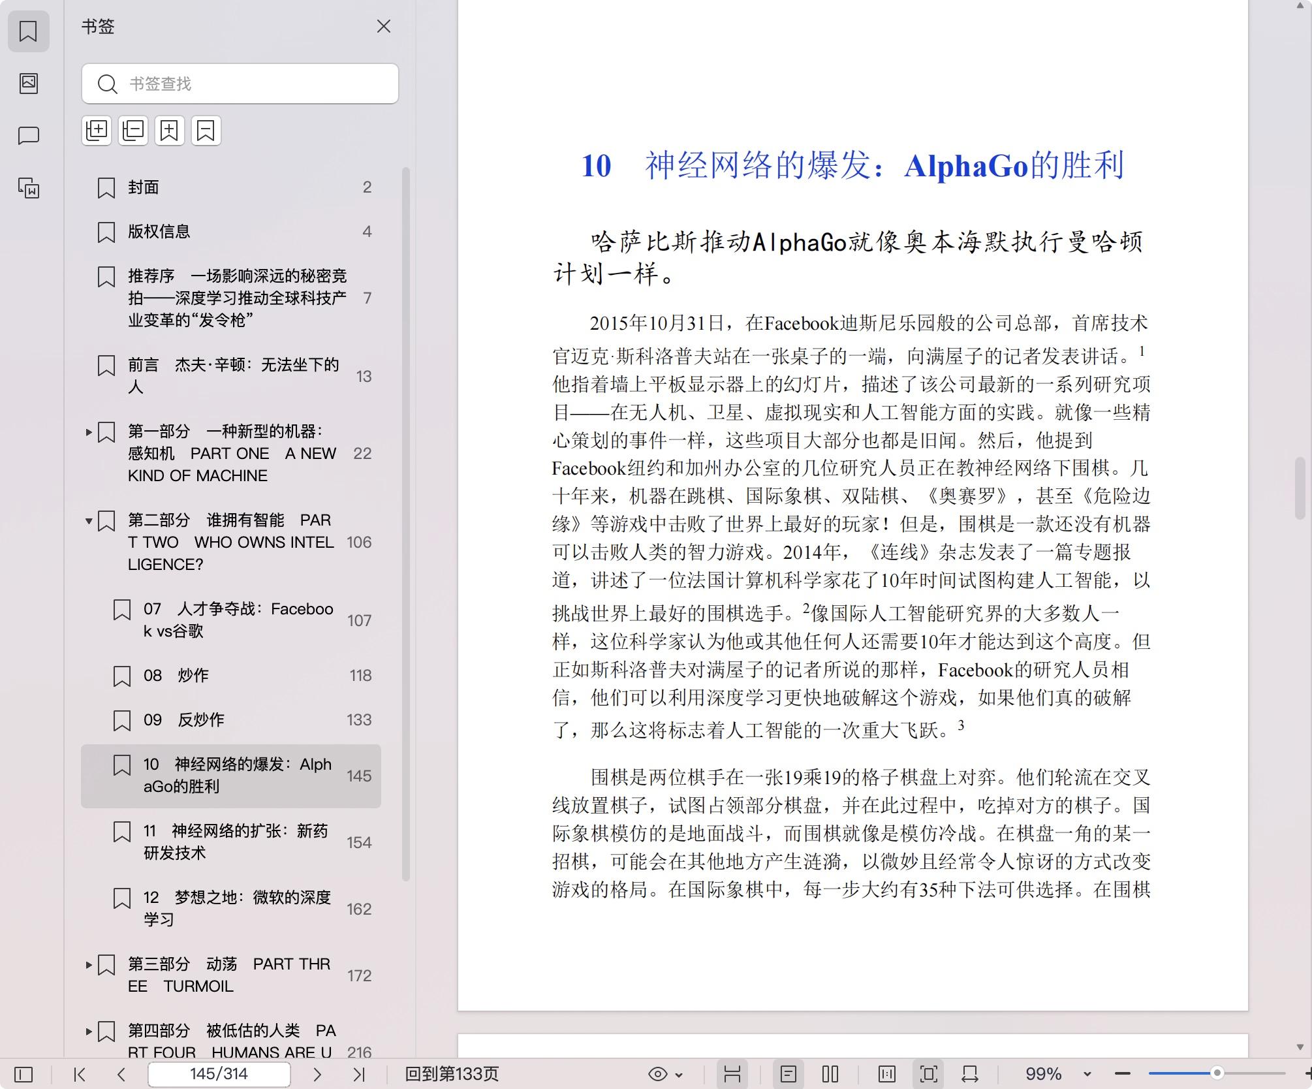Screen dimensions: 1312x1089
Task: Click the rotate page icon
Action: pos(970,1074)
